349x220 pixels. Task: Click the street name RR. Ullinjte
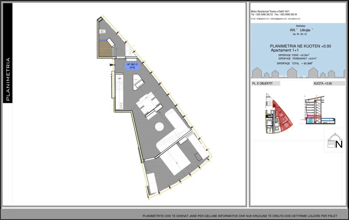[x=302, y=30]
